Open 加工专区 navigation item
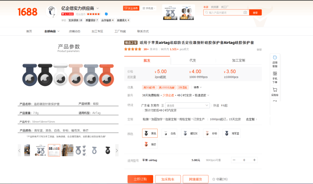The width and height of the screenshot is (313, 184). coord(98,31)
